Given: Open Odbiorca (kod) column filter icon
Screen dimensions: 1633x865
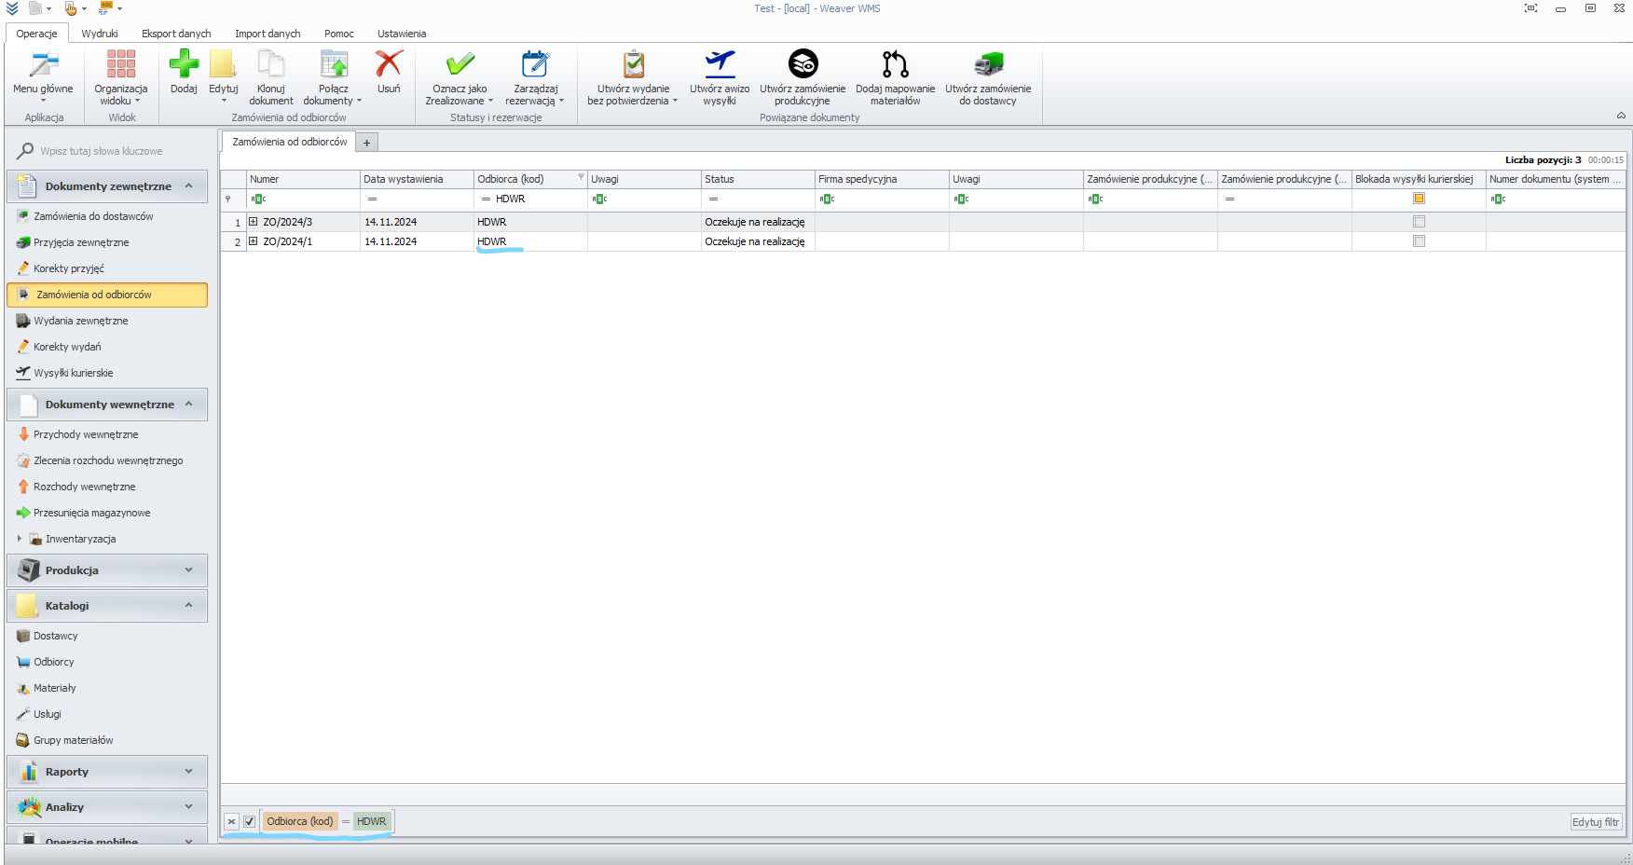Looking at the screenshot, I should [581, 177].
